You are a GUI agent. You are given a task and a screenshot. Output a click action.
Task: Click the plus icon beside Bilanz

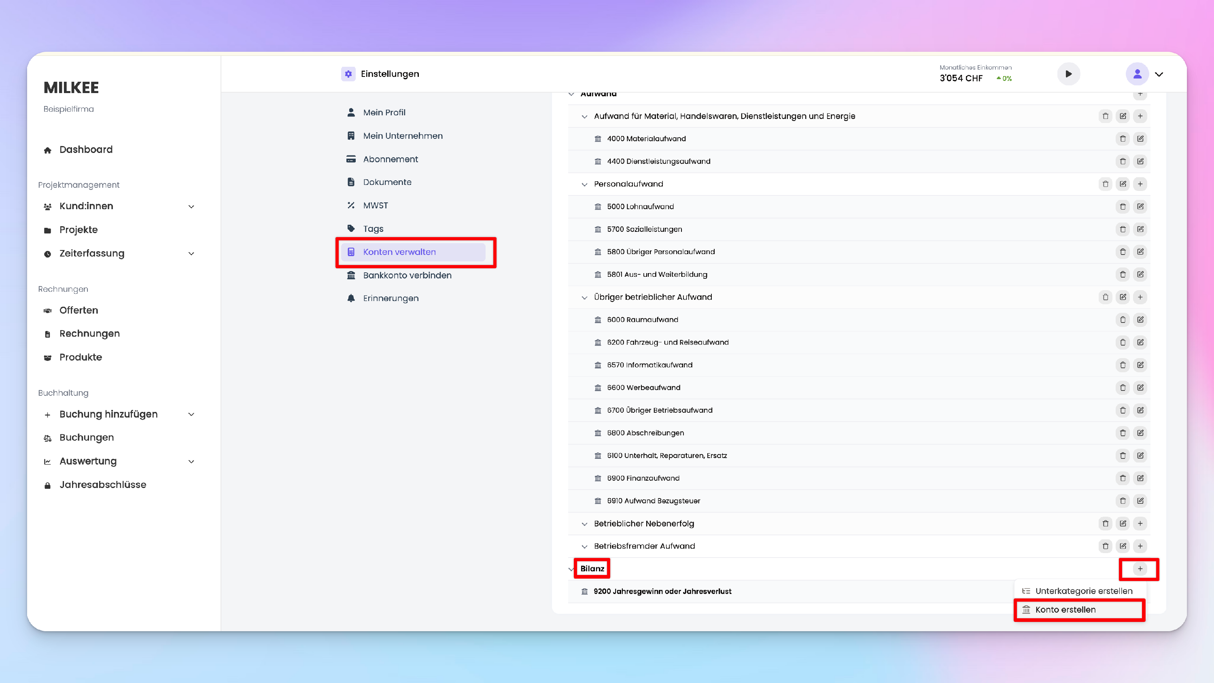click(1140, 568)
